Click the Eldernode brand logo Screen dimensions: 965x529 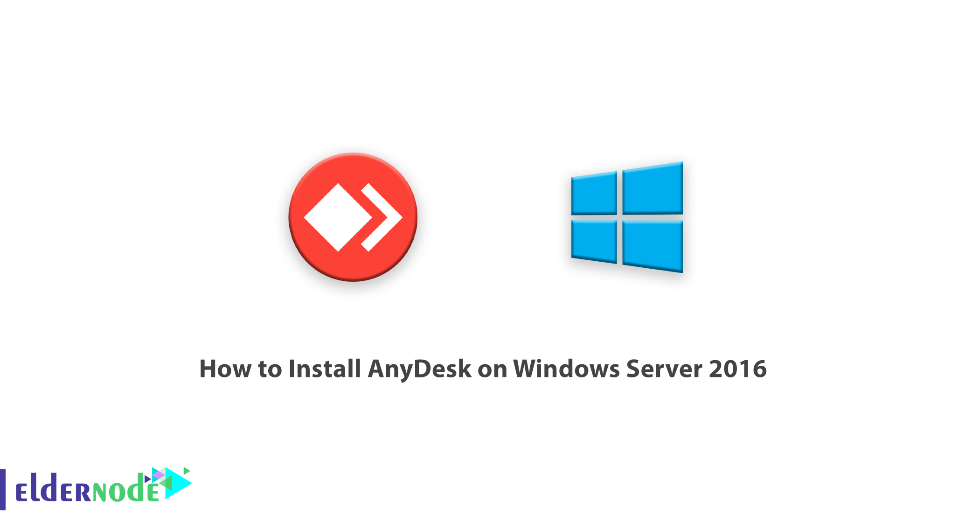point(74,493)
